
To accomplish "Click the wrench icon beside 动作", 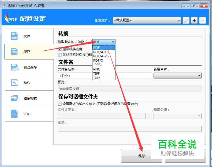I will [14, 83].
